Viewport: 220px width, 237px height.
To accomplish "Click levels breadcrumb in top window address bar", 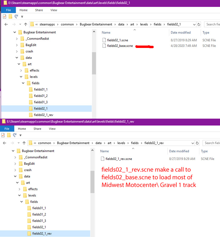I will click(144, 24).
